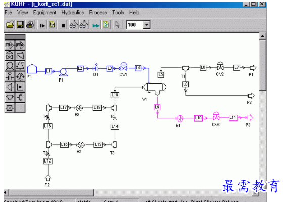
Task: Select the heat exchanger palette tool
Action: (20, 76)
